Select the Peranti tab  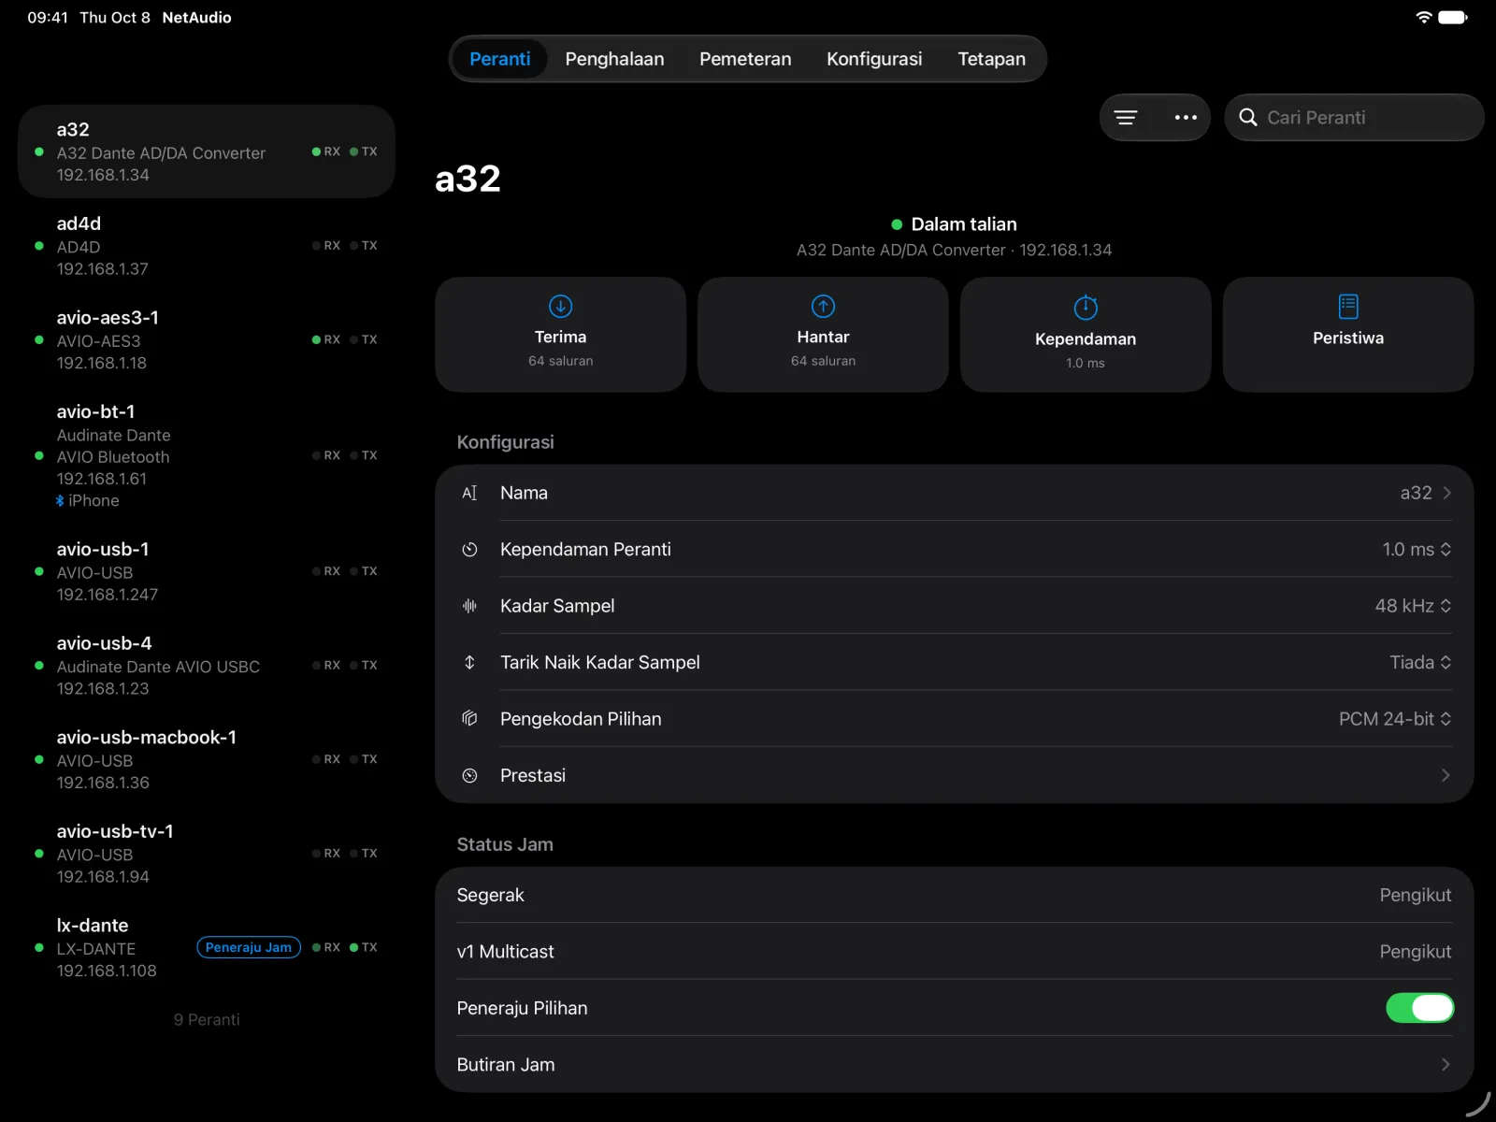pos(499,59)
